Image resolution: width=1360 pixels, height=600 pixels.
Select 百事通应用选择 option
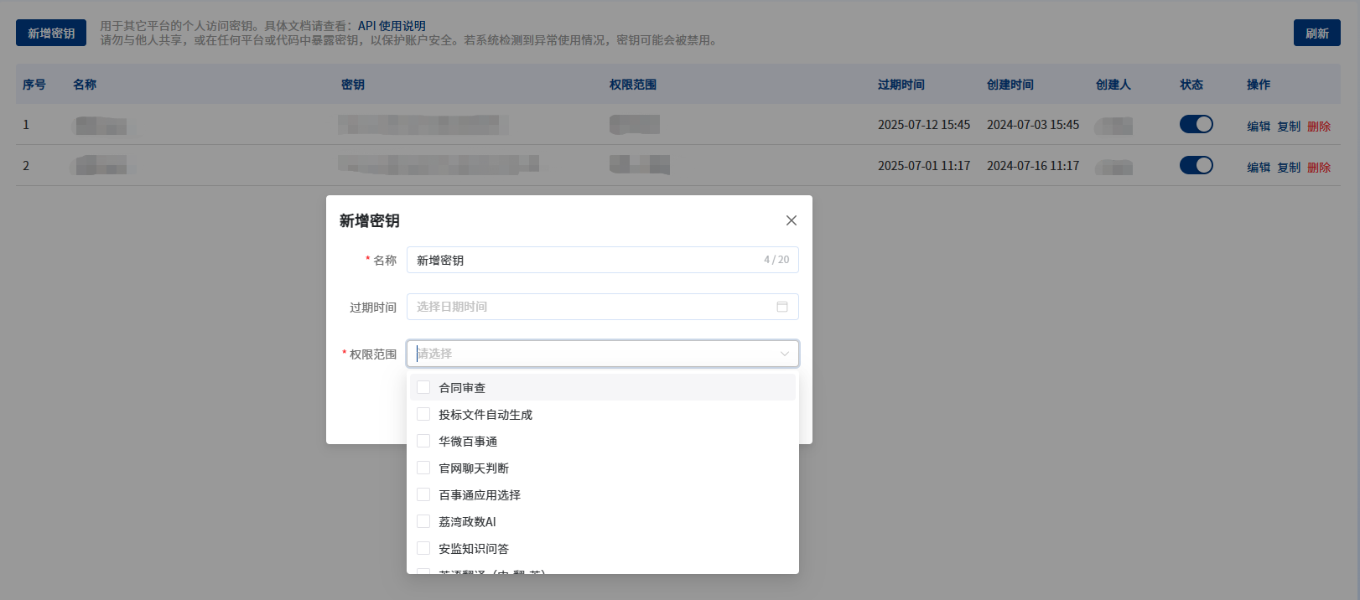tap(480, 495)
